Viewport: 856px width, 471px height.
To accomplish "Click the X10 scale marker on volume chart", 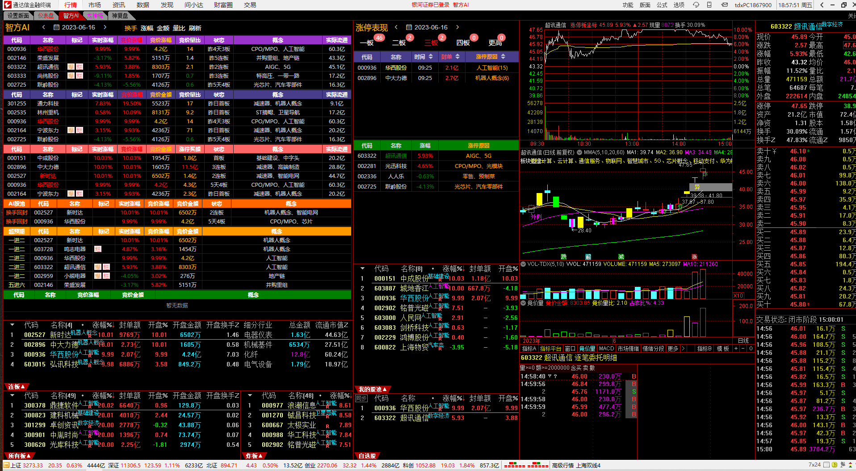I will point(738,296).
